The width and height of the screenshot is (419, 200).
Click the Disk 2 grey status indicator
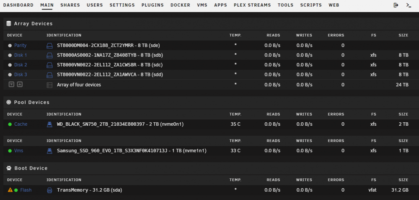pos(10,65)
